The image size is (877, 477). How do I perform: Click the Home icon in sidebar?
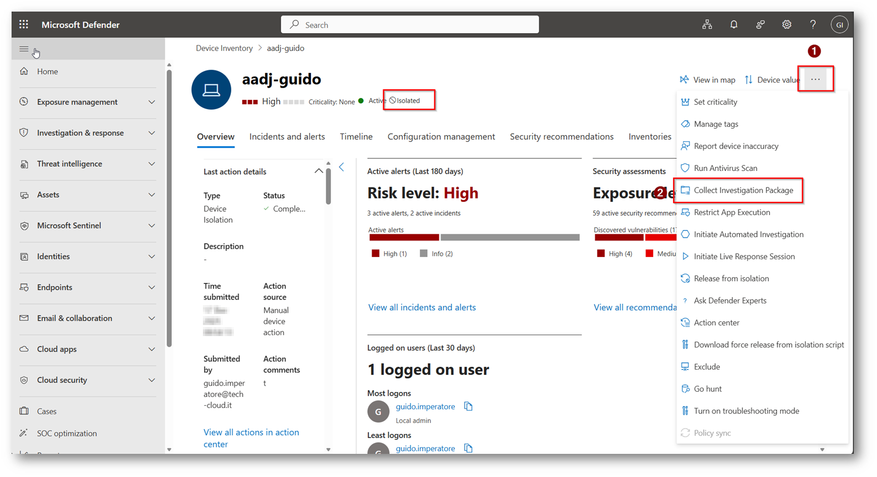pos(24,71)
